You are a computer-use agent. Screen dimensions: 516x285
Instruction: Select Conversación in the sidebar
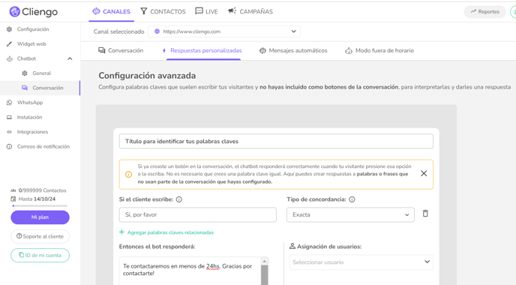click(48, 88)
